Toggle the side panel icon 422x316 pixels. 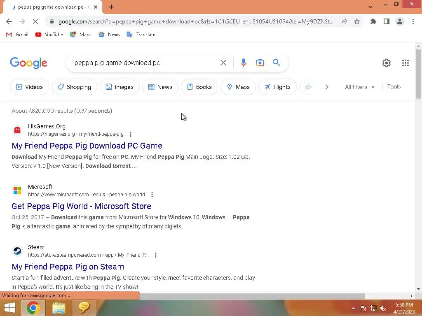point(387,21)
